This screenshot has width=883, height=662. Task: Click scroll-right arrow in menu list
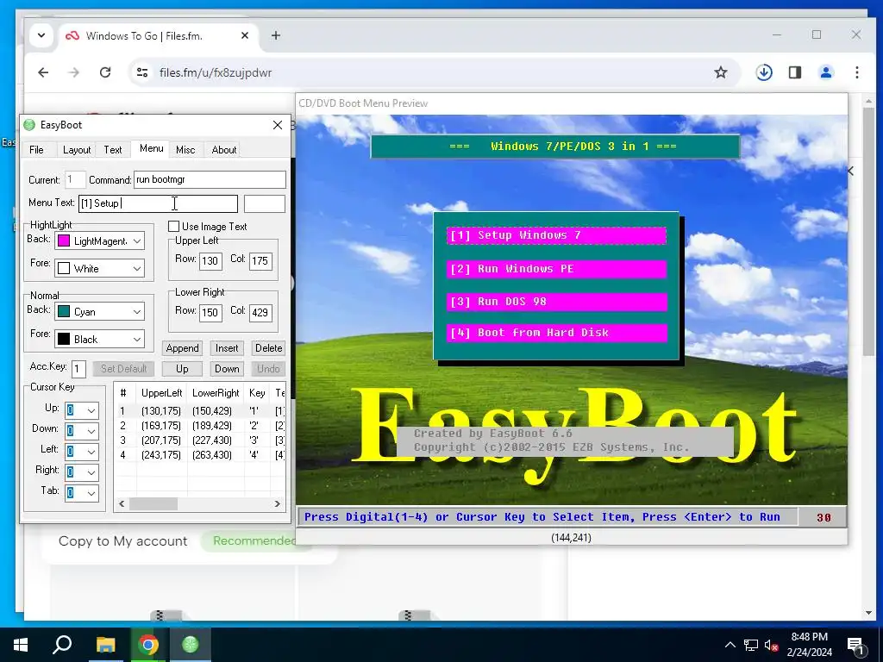click(277, 503)
